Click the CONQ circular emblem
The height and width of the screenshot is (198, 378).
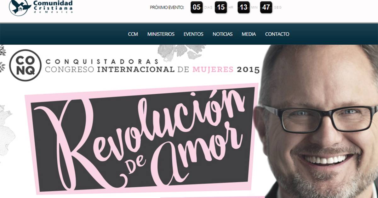26,65
